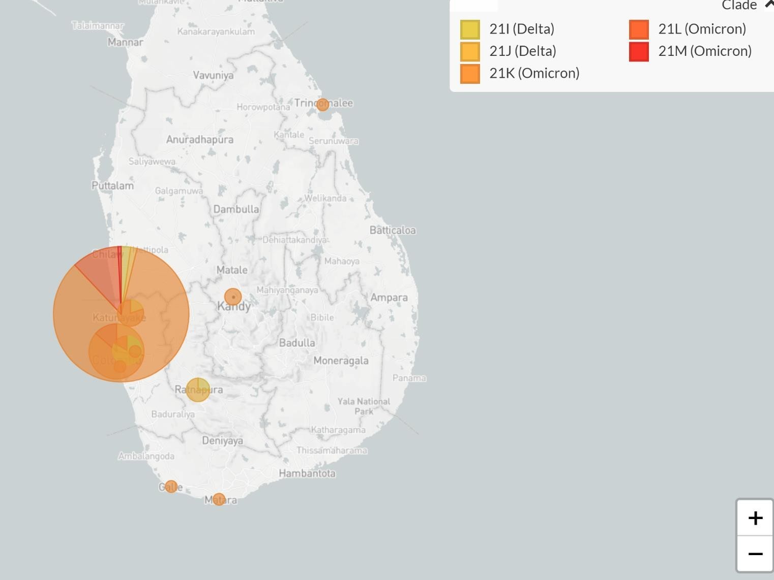This screenshot has width=774, height=580.
Task: Click the Batticaloa label on the map
Action: 392,230
